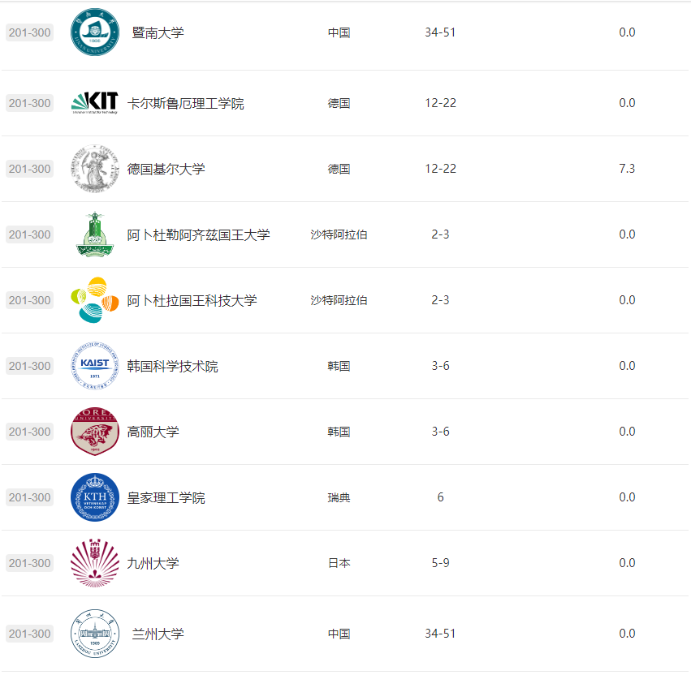Click the Jinan University logo
Image resolution: width=691 pixels, height=675 pixels.
pos(95,32)
